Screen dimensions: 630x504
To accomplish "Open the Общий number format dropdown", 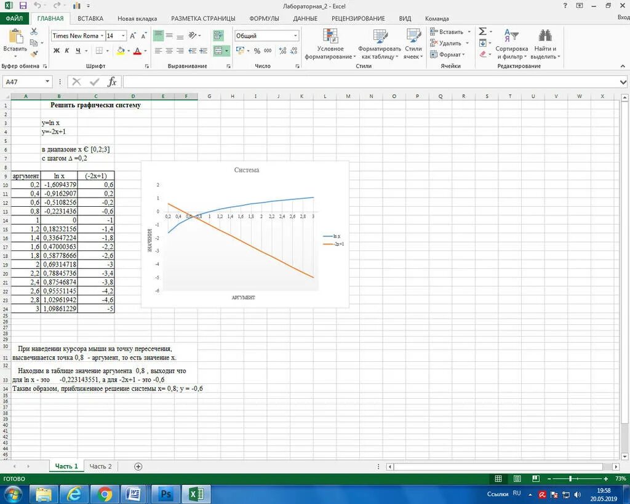I will pyautogui.click(x=295, y=36).
